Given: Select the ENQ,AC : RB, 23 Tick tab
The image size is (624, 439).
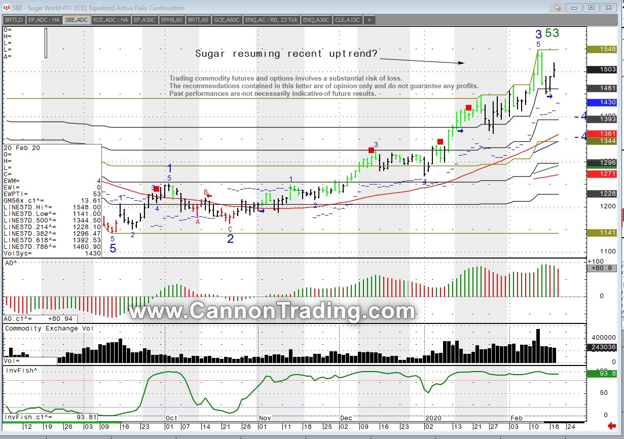Looking at the screenshot, I should (x=272, y=20).
